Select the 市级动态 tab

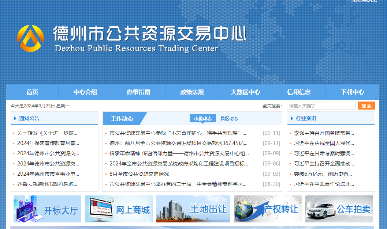tap(202, 118)
